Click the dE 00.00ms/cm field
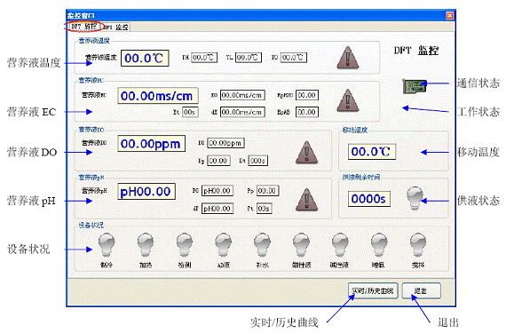The image size is (522, 333). pyautogui.click(x=242, y=112)
